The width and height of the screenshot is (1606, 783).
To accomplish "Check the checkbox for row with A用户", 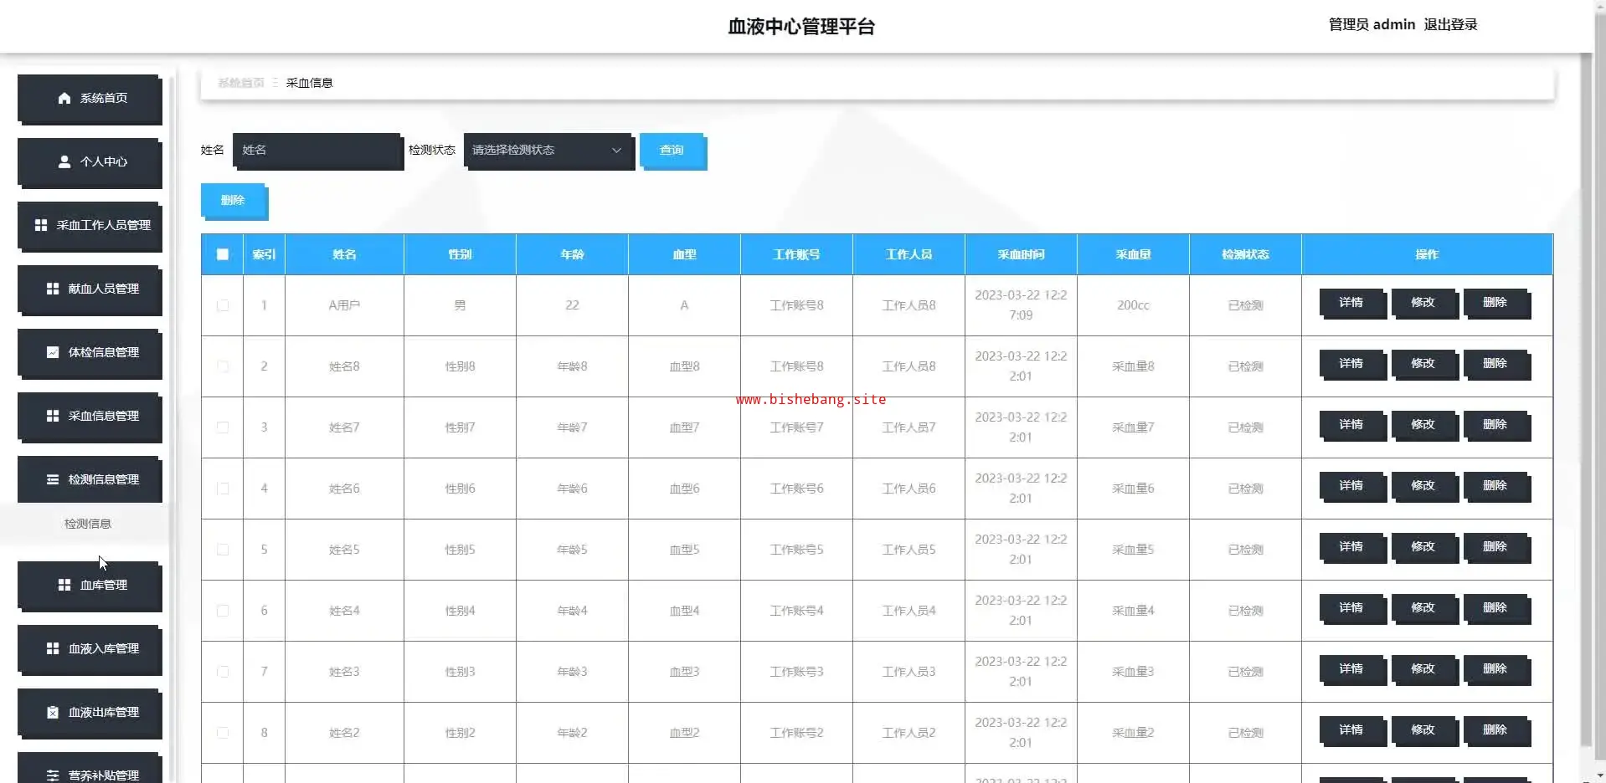I will pyautogui.click(x=223, y=305).
